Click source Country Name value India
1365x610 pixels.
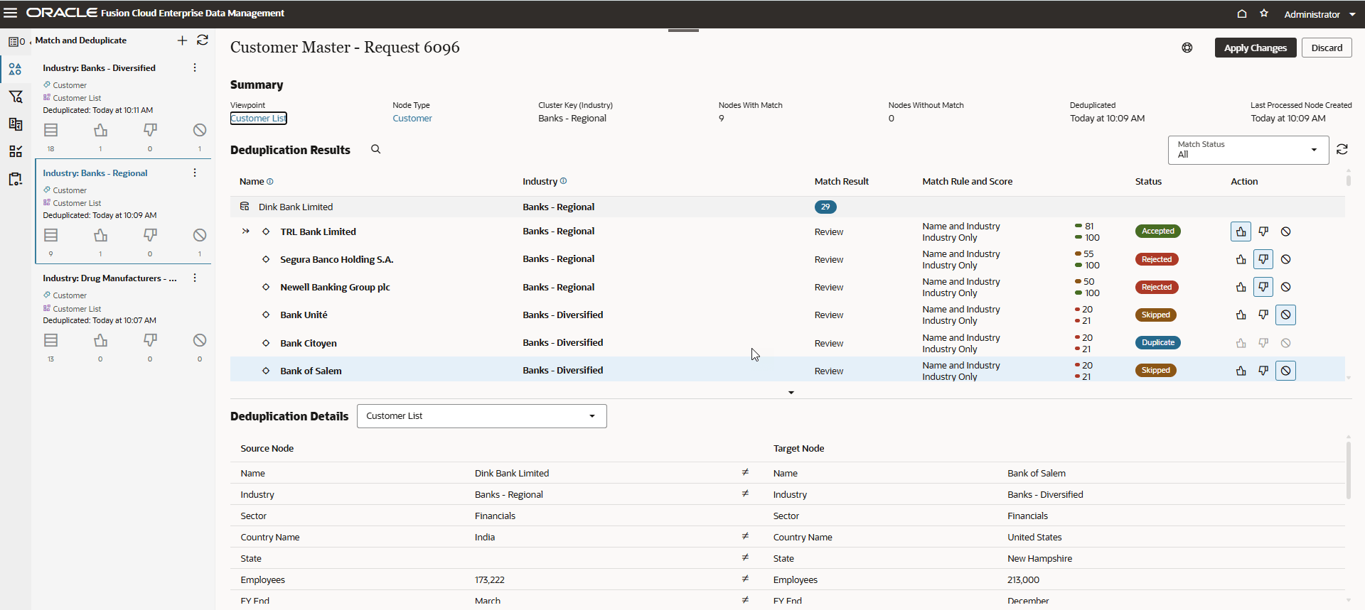485,538
